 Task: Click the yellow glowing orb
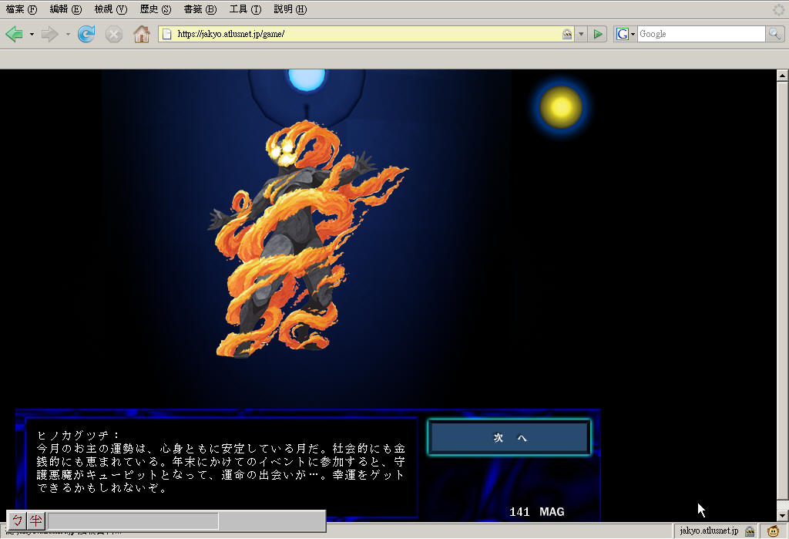pyautogui.click(x=561, y=107)
